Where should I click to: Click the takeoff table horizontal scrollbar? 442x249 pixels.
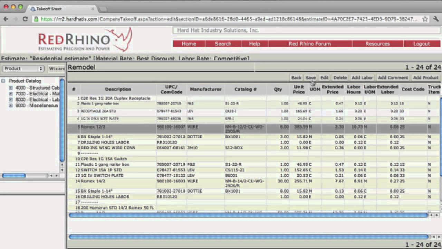248,215
